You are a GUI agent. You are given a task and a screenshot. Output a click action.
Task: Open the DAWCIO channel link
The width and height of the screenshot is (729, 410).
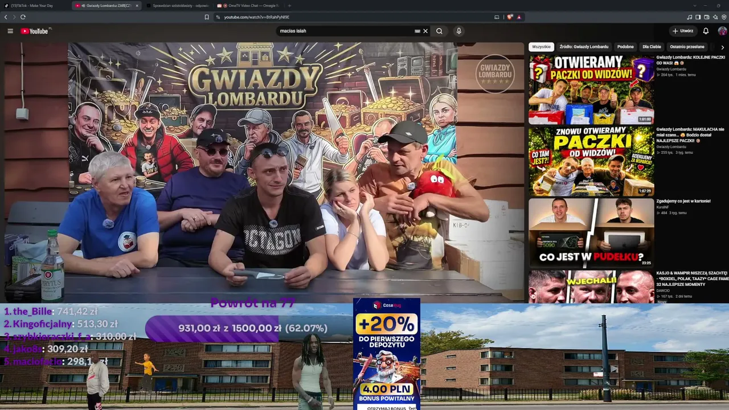pos(663,290)
